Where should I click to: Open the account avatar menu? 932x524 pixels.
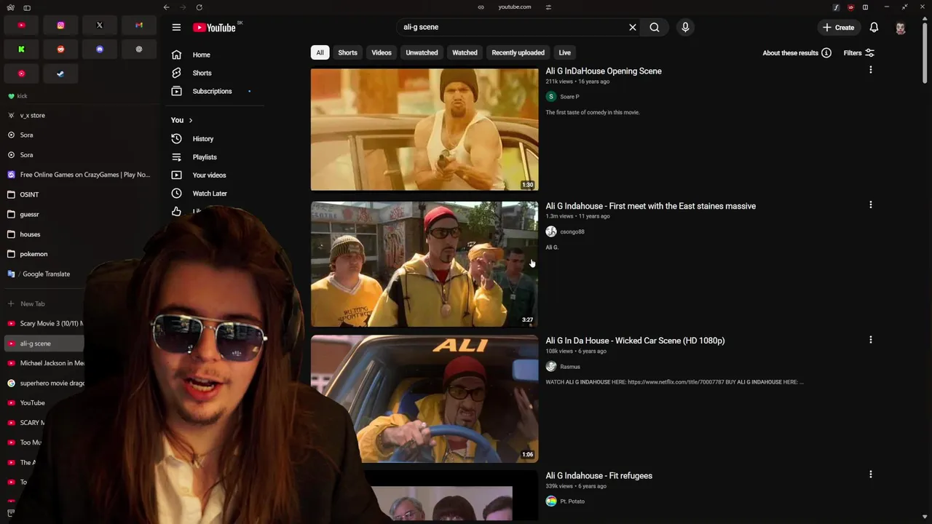pos(901,28)
